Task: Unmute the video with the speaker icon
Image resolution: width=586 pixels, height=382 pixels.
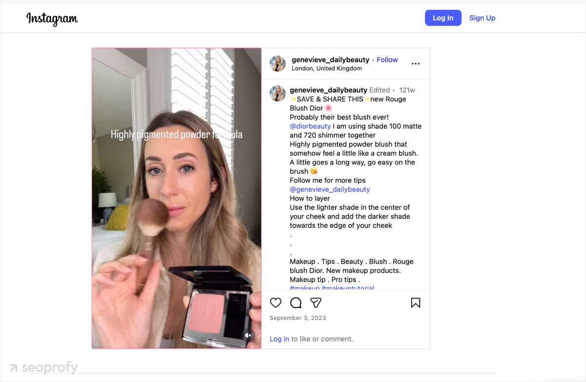Action: coord(248,335)
